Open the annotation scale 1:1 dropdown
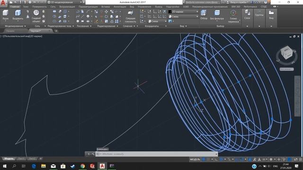This screenshot has height=170, width=303. click(265, 160)
